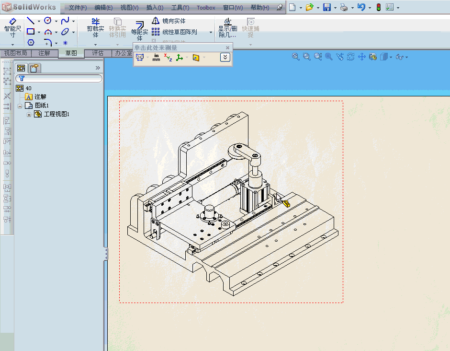The width and height of the screenshot is (450, 351).
Task: Open the 插入(I) menu
Action: pos(155,8)
